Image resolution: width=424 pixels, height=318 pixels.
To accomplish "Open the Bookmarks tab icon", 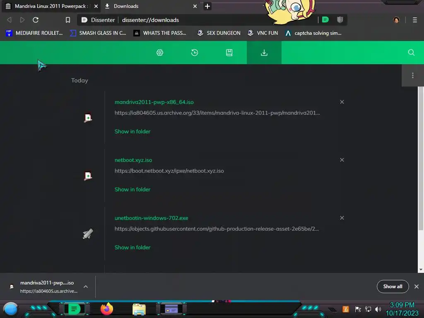I will (229, 53).
